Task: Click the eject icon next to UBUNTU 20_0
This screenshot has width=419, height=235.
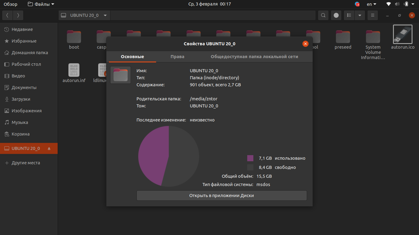Action: click(x=49, y=149)
